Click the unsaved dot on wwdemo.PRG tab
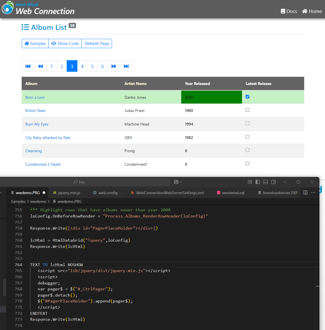The width and height of the screenshot is (325, 330). pyautogui.click(x=44, y=192)
